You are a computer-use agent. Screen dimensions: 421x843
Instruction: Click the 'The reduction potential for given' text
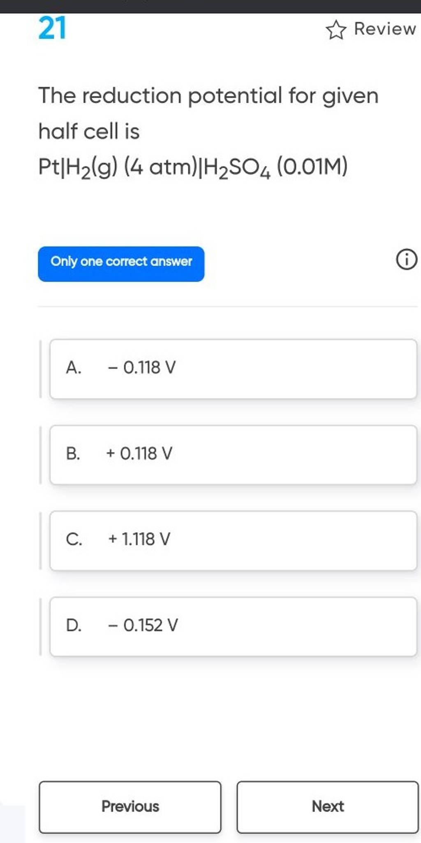[x=208, y=96]
